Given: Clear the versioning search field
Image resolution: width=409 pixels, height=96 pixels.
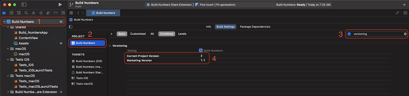Looking at the screenshot, I should 405,34.
